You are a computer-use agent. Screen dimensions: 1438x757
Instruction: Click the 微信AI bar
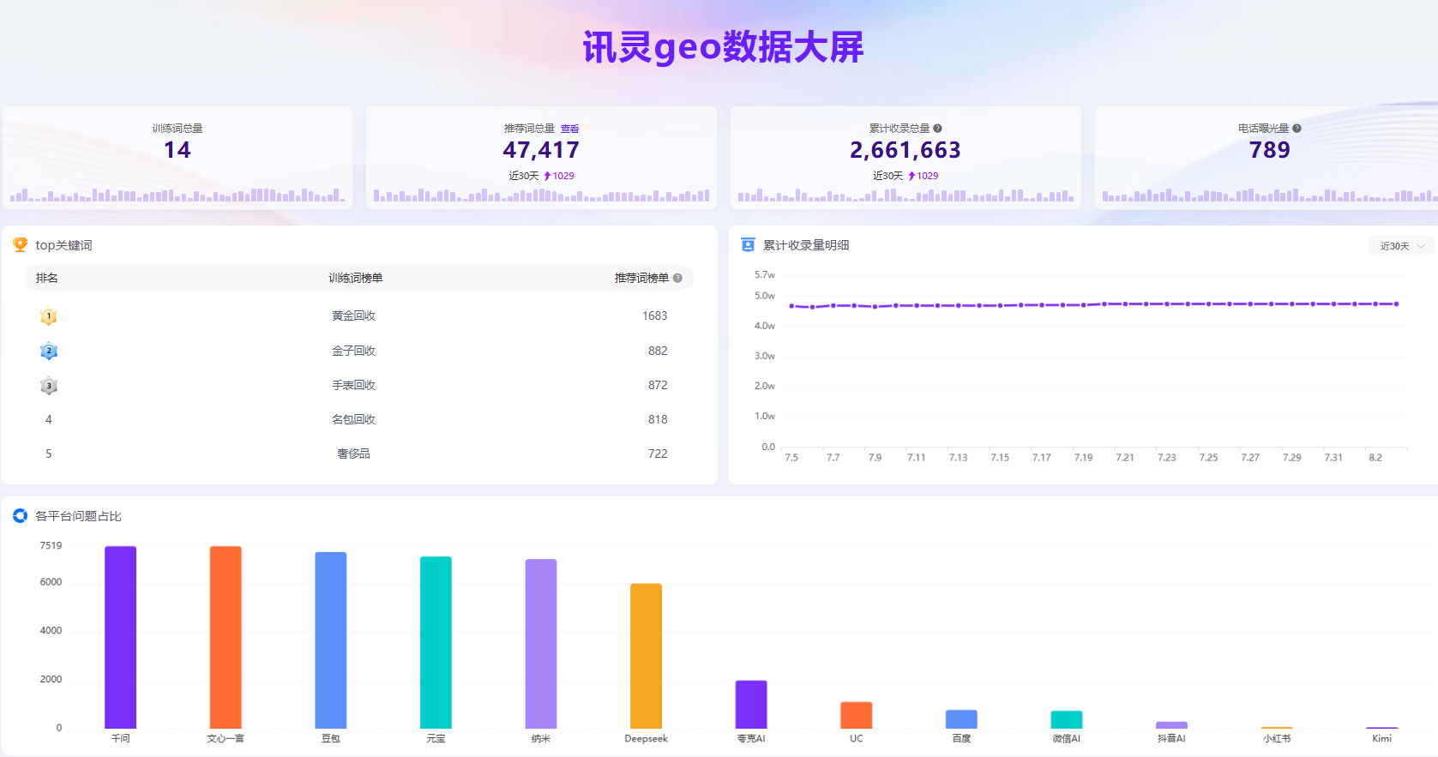pos(1067,719)
